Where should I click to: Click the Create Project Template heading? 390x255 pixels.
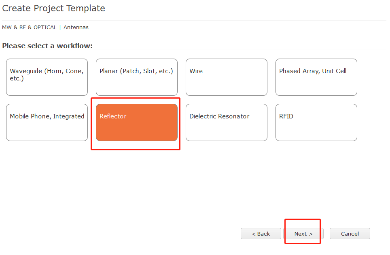click(53, 8)
